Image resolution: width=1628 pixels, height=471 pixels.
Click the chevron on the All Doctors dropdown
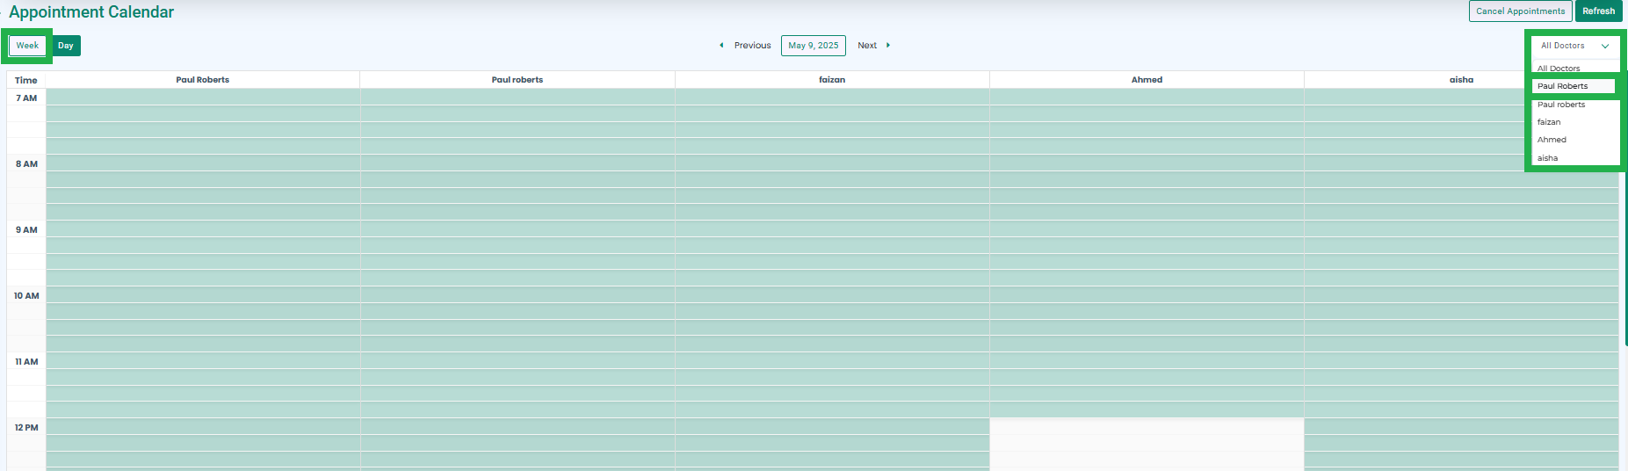(1605, 46)
